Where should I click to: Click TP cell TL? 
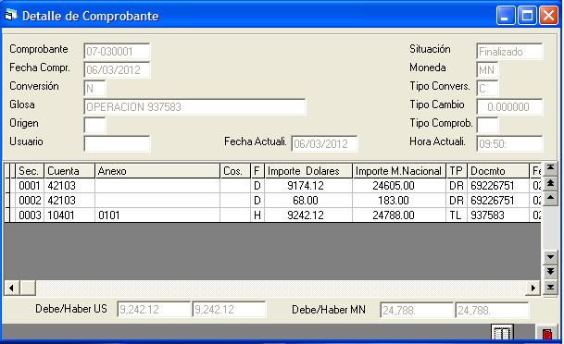pyautogui.click(x=457, y=215)
